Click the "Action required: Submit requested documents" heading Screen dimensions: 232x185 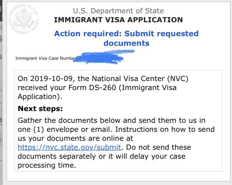(x=126, y=38)
